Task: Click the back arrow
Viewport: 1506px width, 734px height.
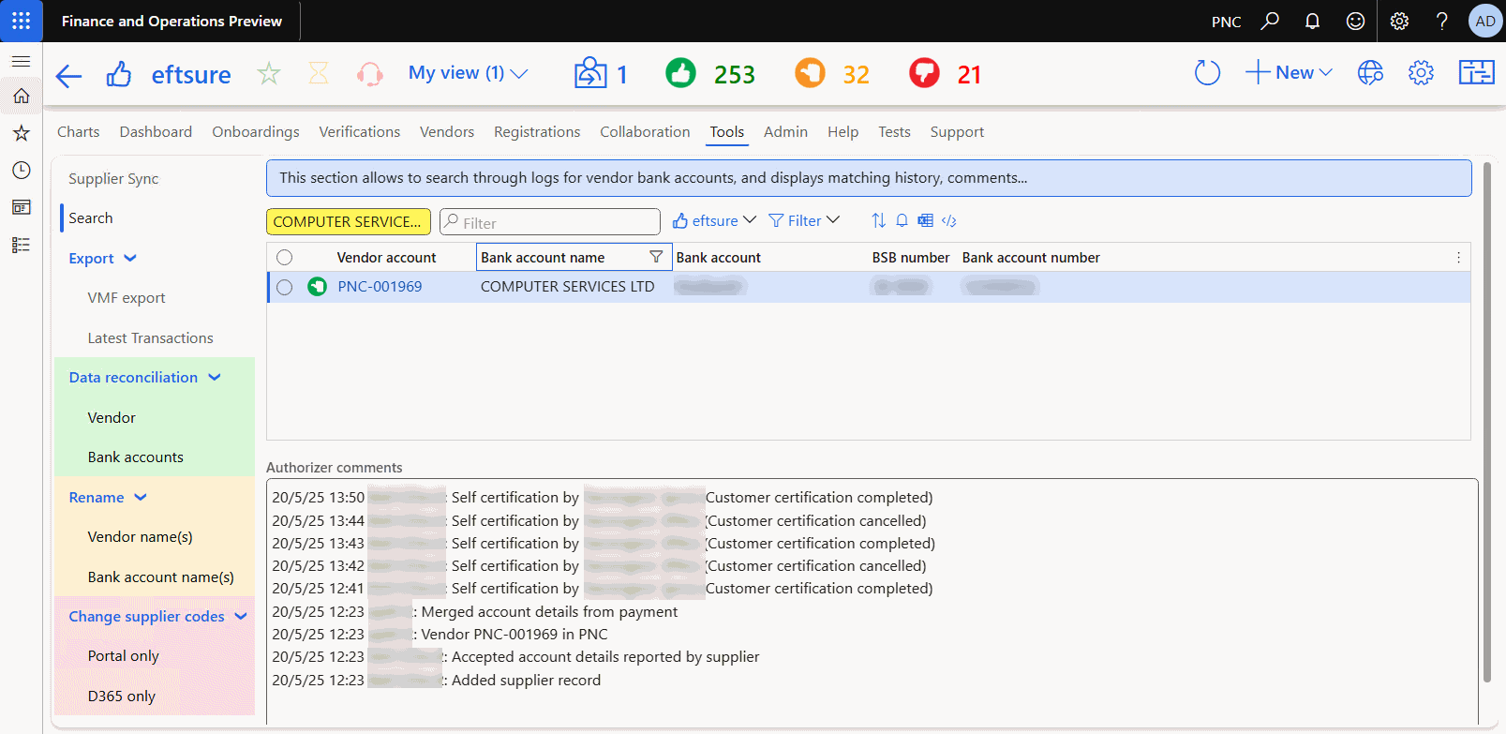Action: [x=68, y=75]
